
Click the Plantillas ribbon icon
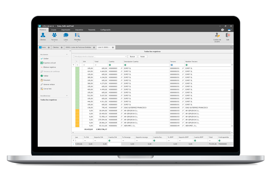coord(77,37)
